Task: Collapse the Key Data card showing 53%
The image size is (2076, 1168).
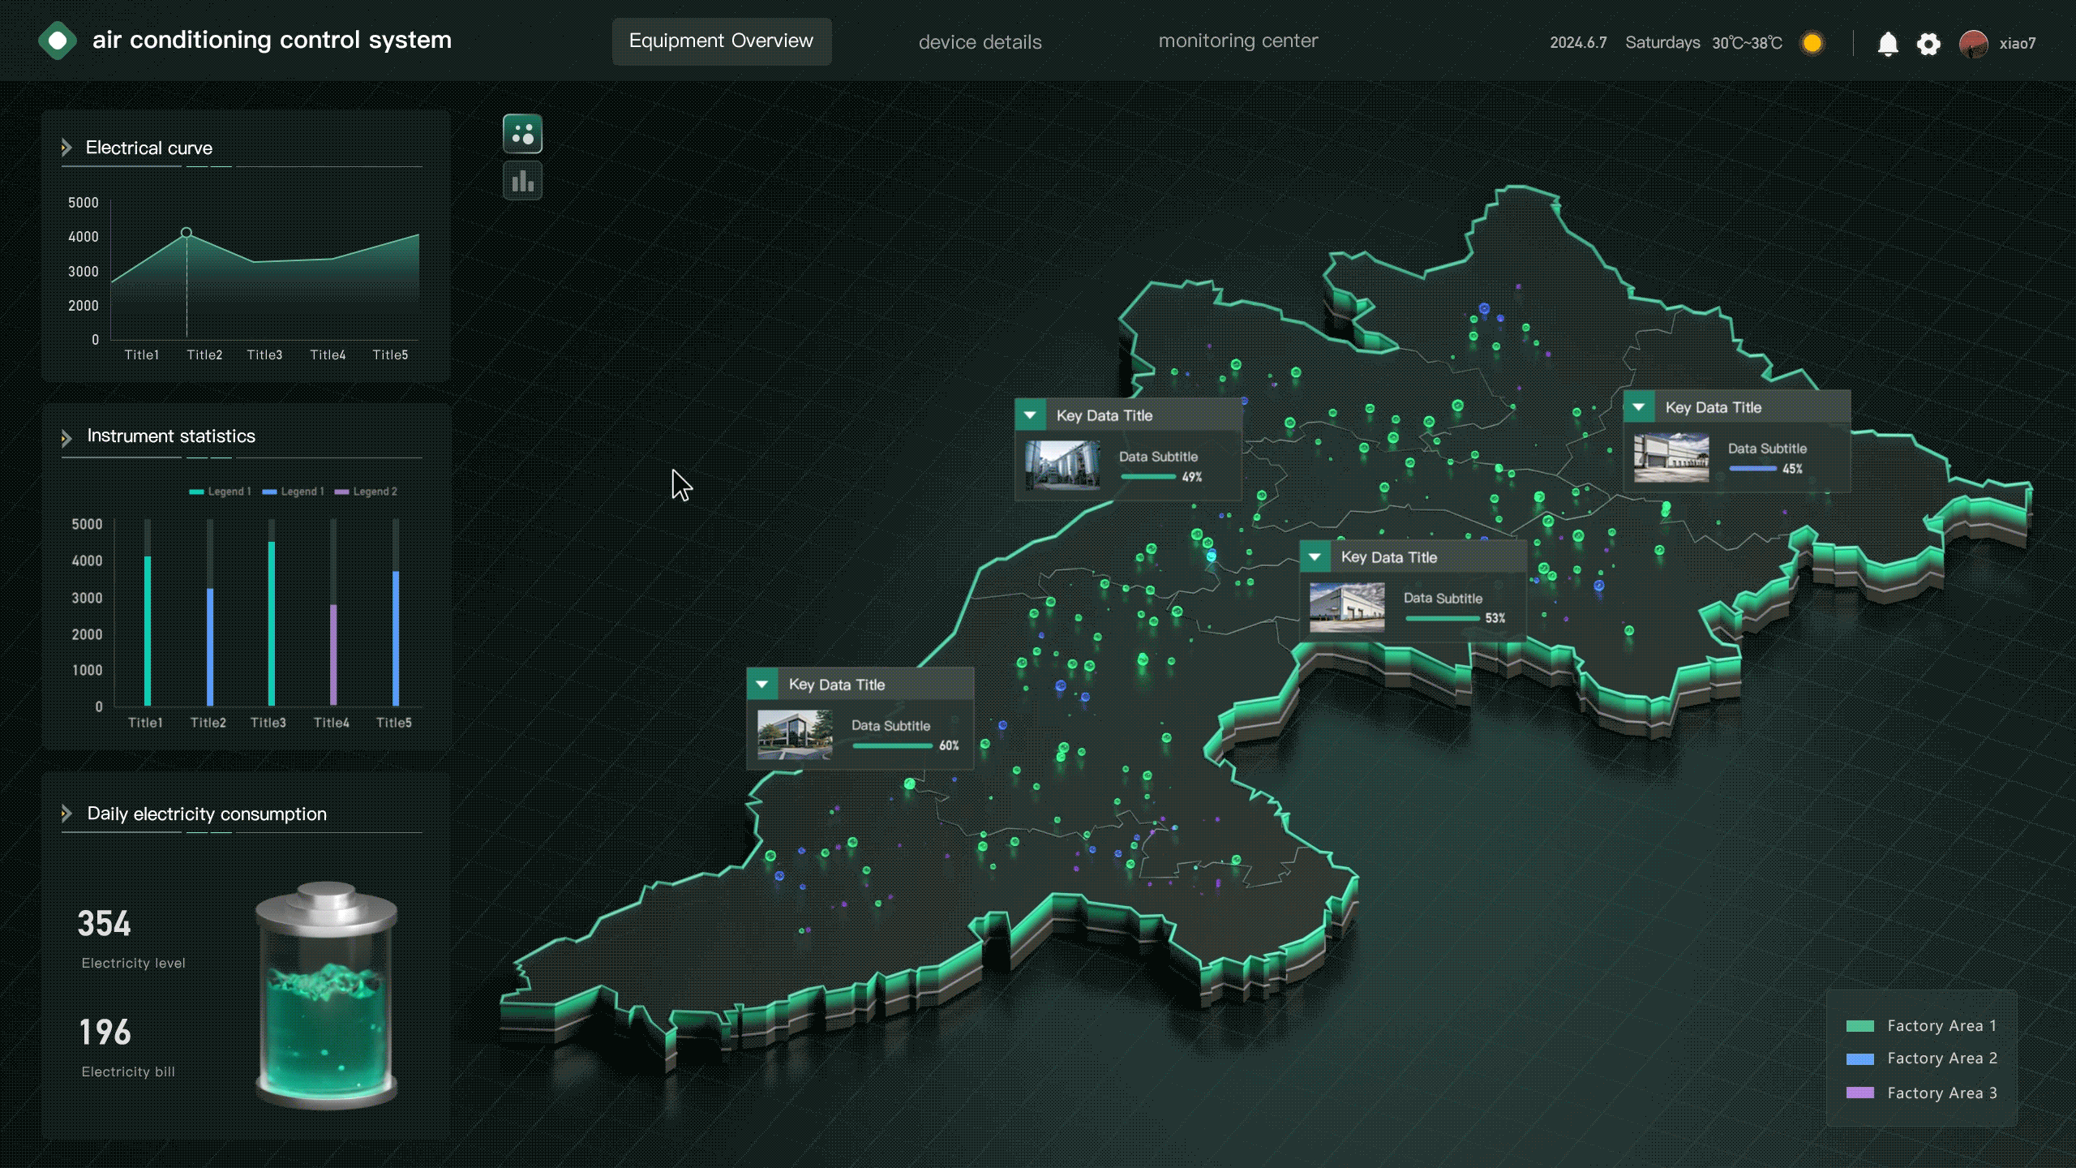Action: coord(1315,557)
